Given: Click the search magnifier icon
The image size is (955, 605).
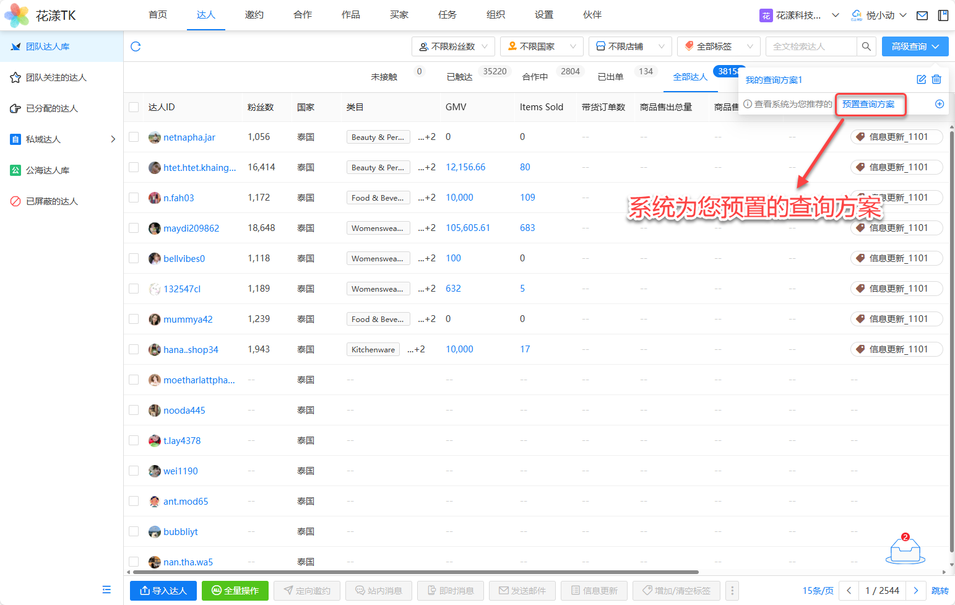Looking at the screenshot, I should click(x=866, y=46).
